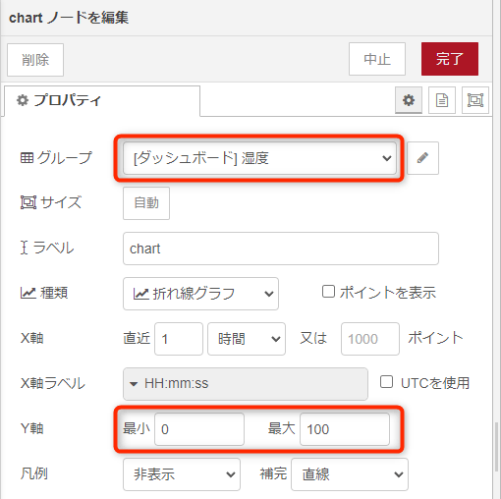The image size is (501, 499).
Task: Enable ポイントを表示 checkbox
Action: coord(328,292)
